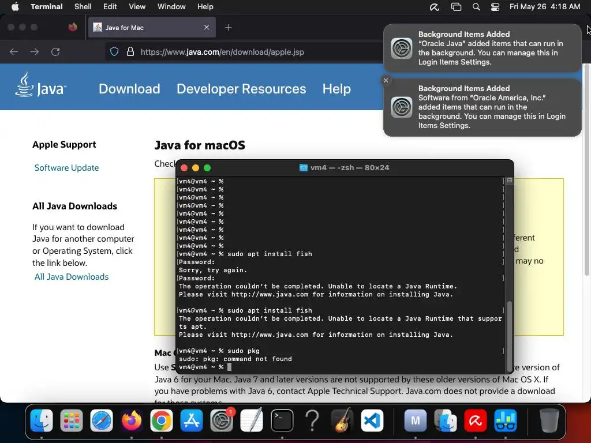Open System Settings with the red badge
Image resolution: width=591 pixels, height=443 pixels.
coord(222,421)
